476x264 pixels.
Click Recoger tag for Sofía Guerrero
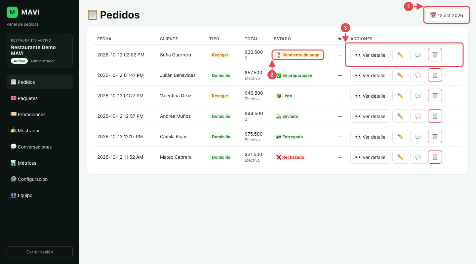(x=220, y=55)
